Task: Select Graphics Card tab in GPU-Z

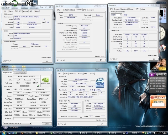Action: click(8, 73)
